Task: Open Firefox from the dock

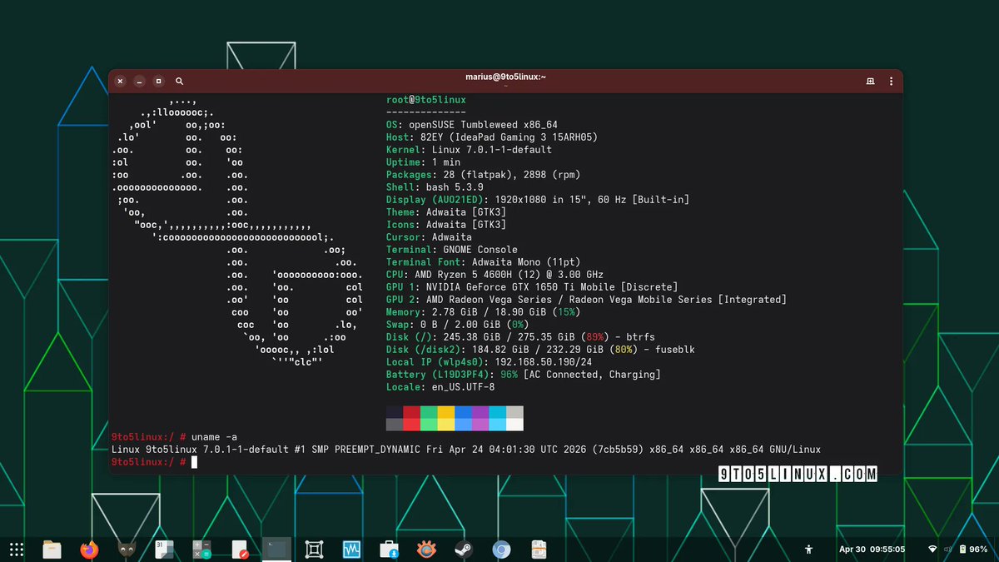Action: [x=89, y=550]
